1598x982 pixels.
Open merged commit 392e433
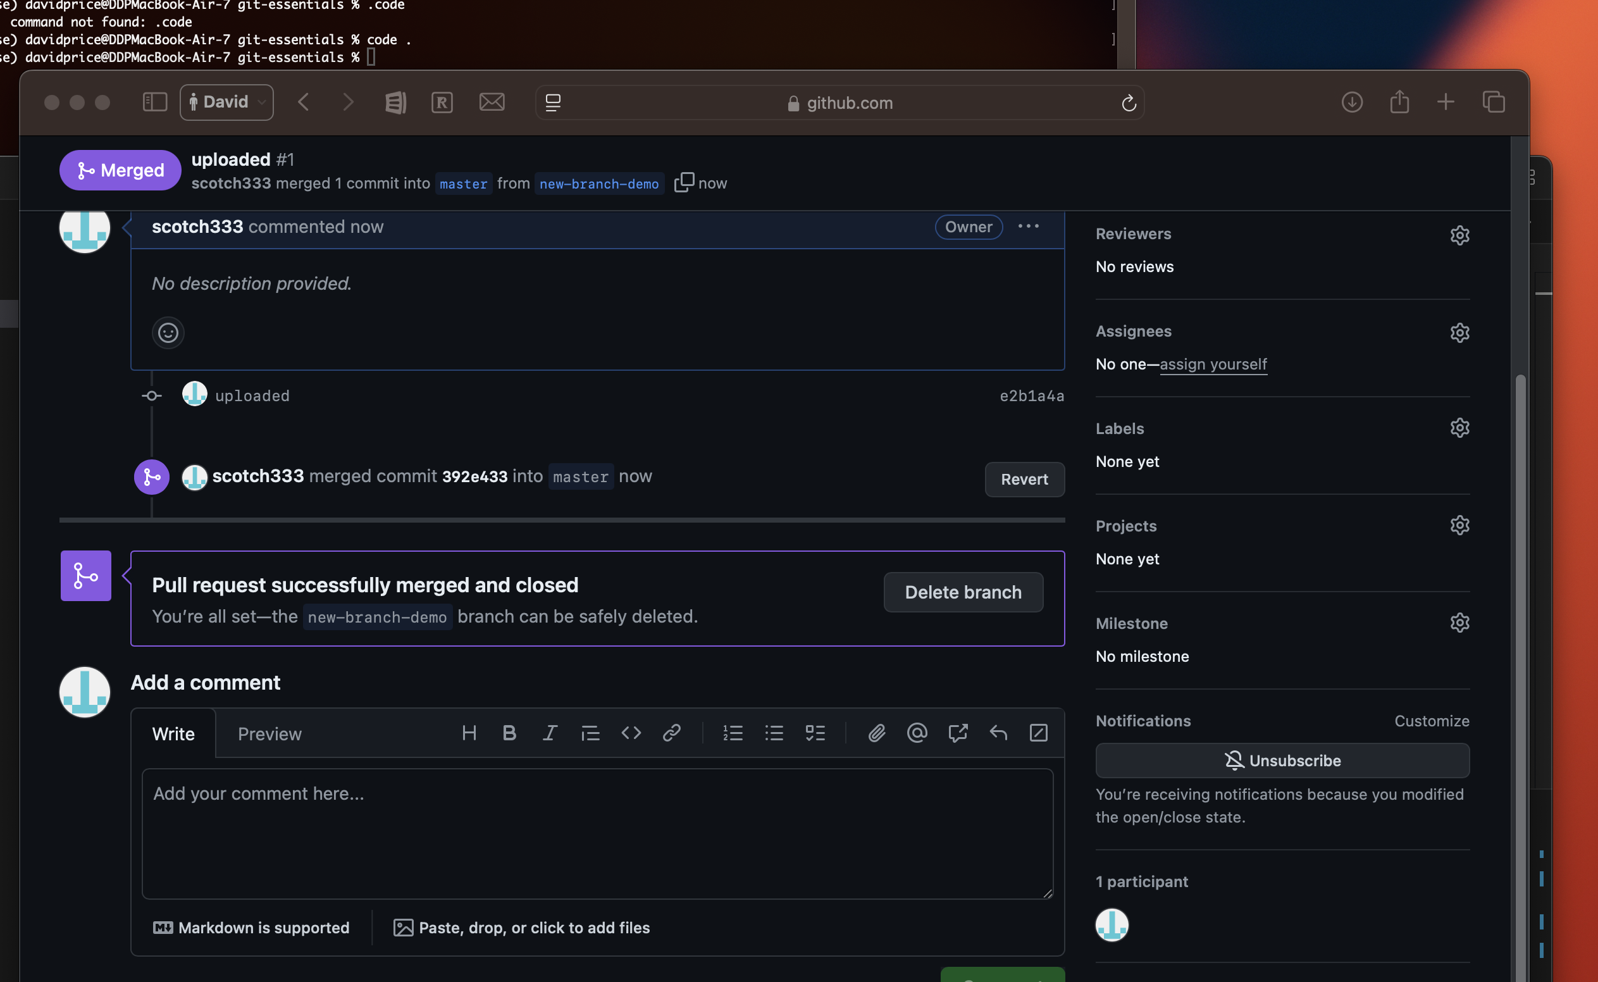[x=474, y=476]
